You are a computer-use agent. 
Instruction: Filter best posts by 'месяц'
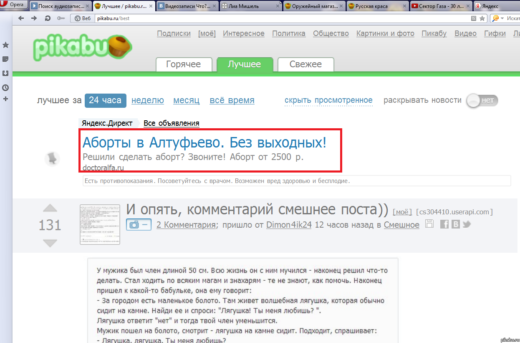(187, 100)
